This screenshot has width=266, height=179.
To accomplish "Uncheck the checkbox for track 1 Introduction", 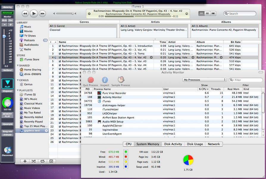I will pyautogui.click(x=60, y=46).
